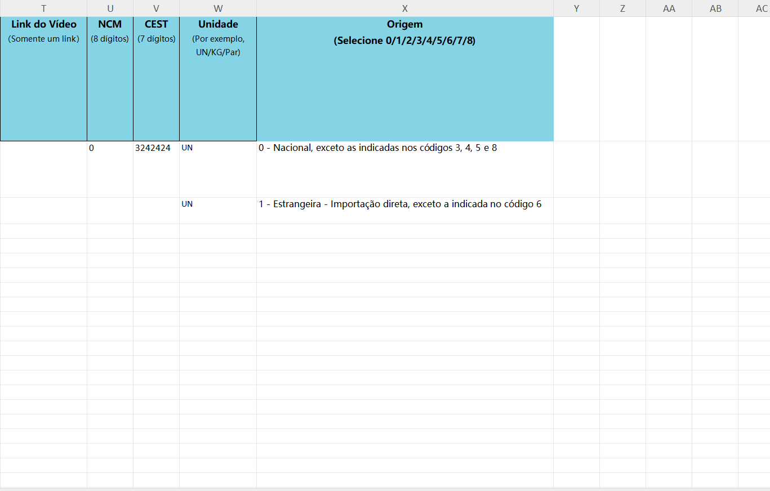Image resolution: width=770 pixels, height=491 pixels.
Task: Select the UN cell in the Estrangeira row
Action: [218, 211]
